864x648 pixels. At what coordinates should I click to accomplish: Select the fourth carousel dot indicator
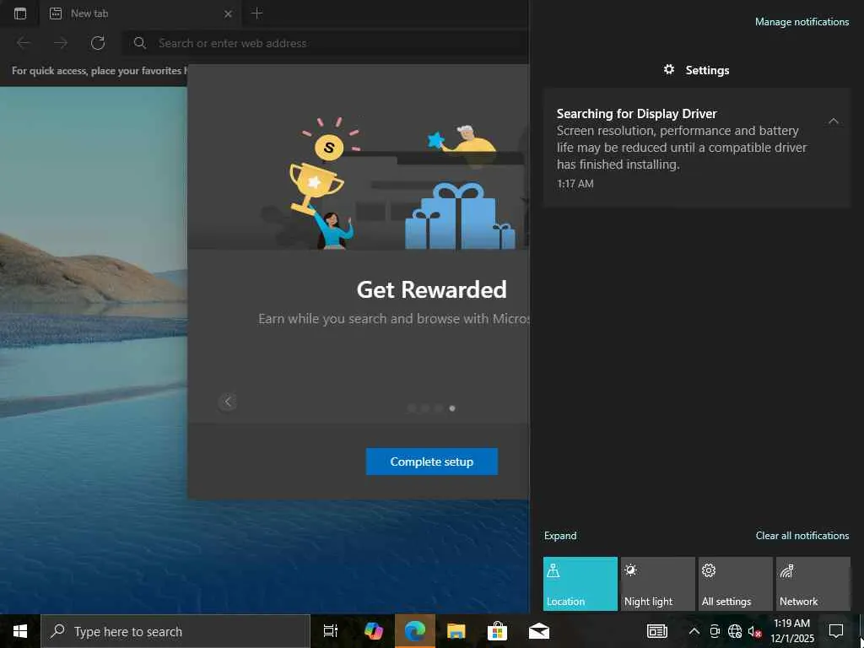pos(452,408)
